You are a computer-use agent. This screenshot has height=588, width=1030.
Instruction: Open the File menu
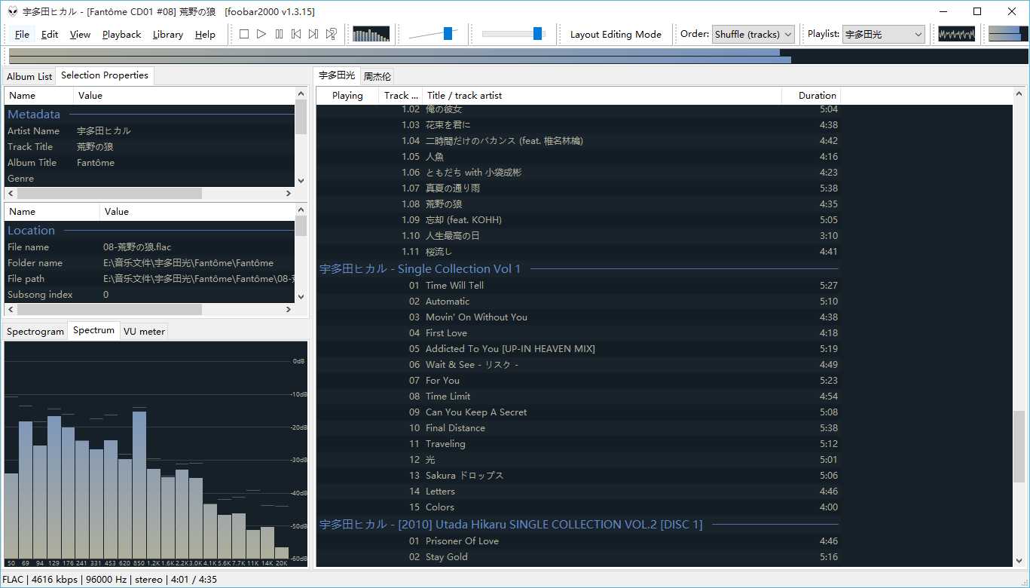tap(22, 34)
